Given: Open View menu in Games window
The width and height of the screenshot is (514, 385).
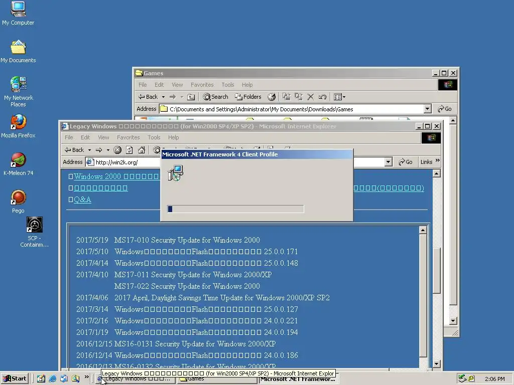Looking at the screenshot, I should (x=177, y=85).
